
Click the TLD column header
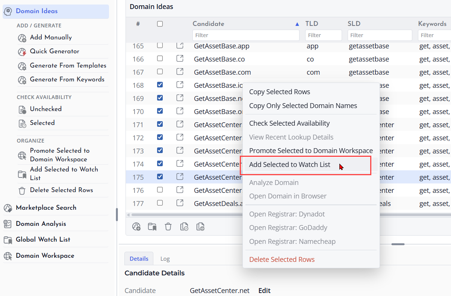point(312,24)
